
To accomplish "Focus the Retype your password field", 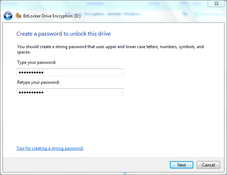I will point(70,92).
